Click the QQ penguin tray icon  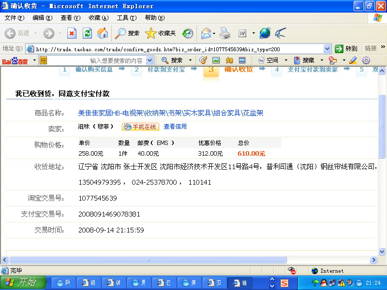point(324,283)
